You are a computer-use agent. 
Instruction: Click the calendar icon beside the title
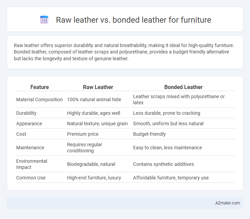point(44,20)
